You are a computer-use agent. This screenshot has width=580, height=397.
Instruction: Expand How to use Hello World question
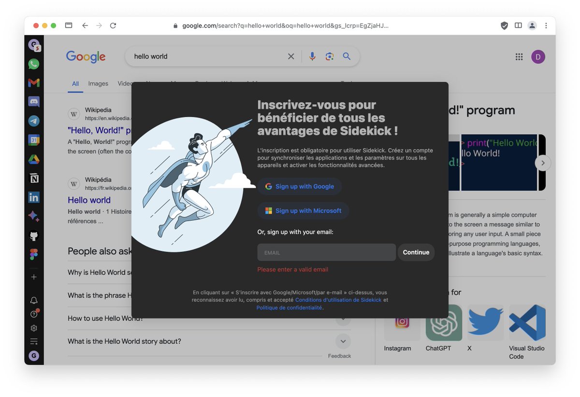coord(209,318)
